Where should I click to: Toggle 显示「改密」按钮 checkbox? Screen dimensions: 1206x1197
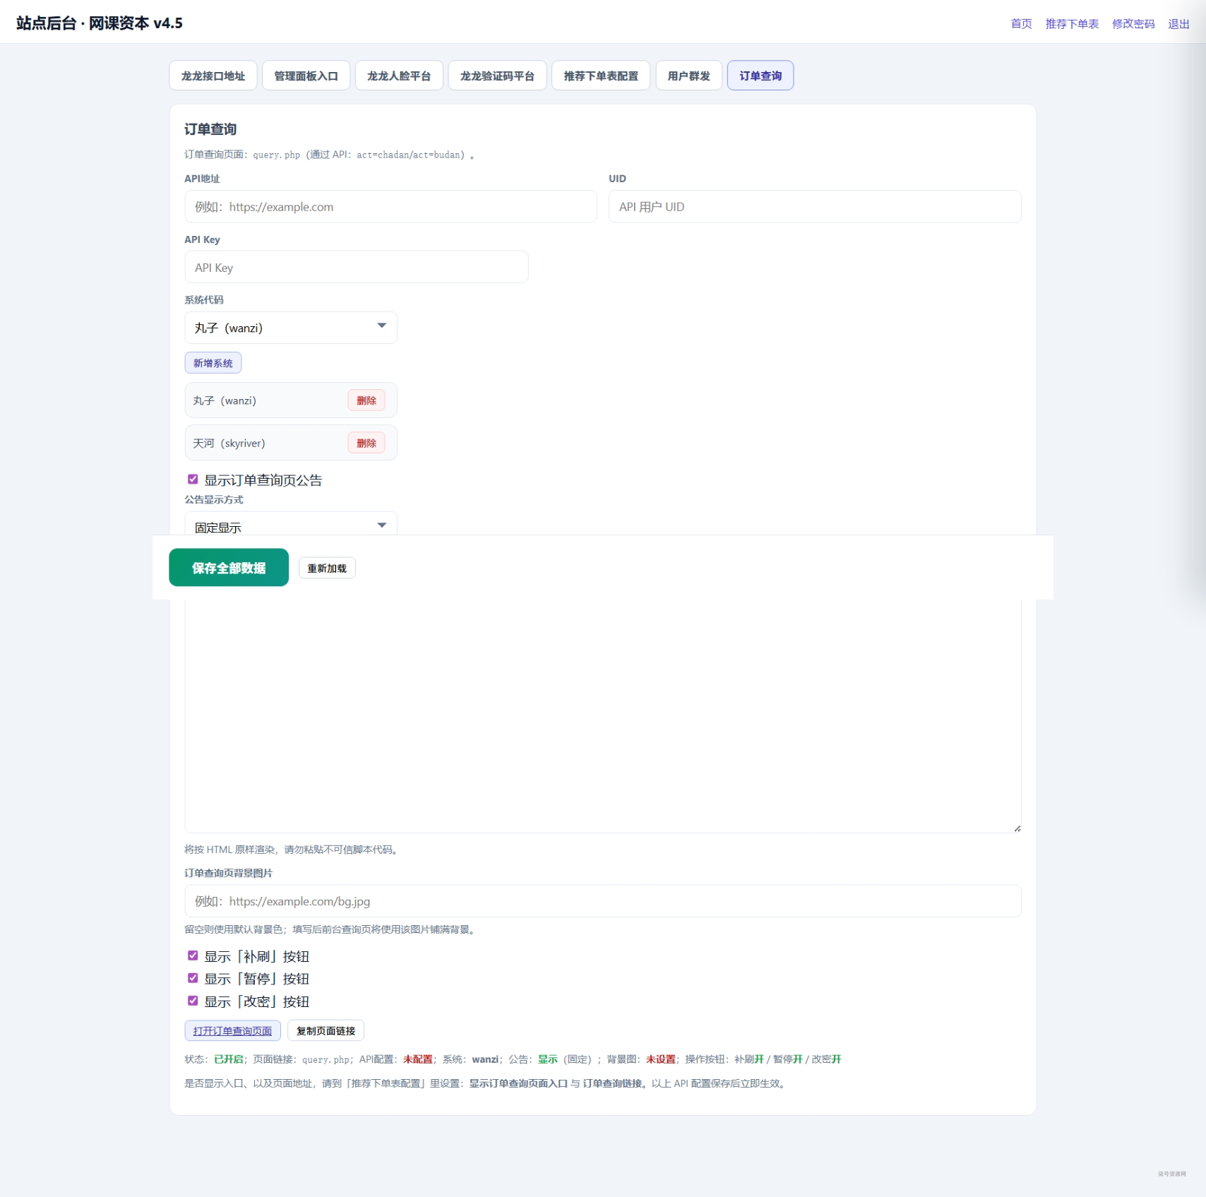[193, 1001]
